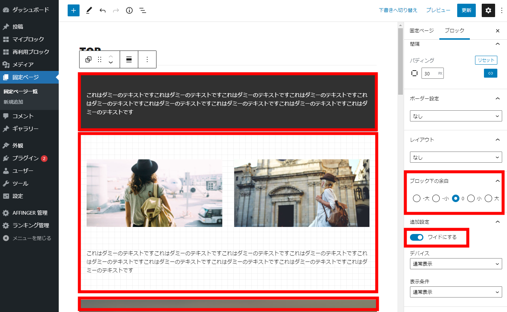Select 0 bottom margin radio

456,198
